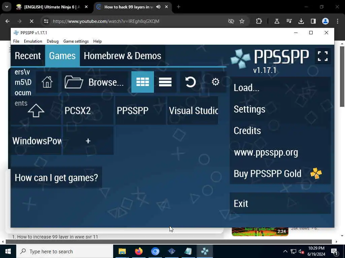Open the Help menu
This screenshot has height=258, width=345.
tap(97, 41)
